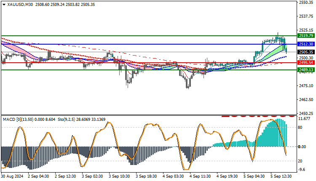The image size is (316, 181).
Task: Click the 4 Sep 11:30 time label
Action: point(200,176)
